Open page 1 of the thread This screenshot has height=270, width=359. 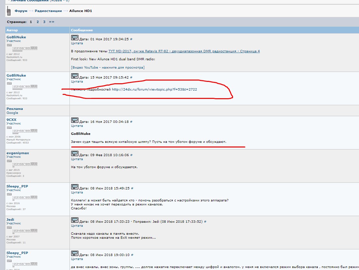pyautogui.click(x=31, y=22)
